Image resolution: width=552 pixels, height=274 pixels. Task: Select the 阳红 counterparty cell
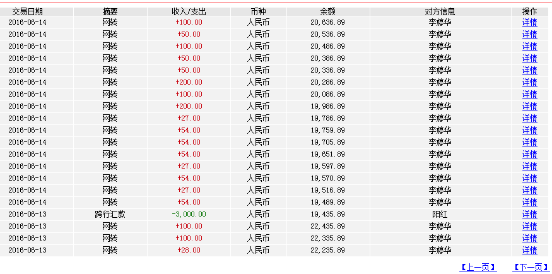pos(440,214)
